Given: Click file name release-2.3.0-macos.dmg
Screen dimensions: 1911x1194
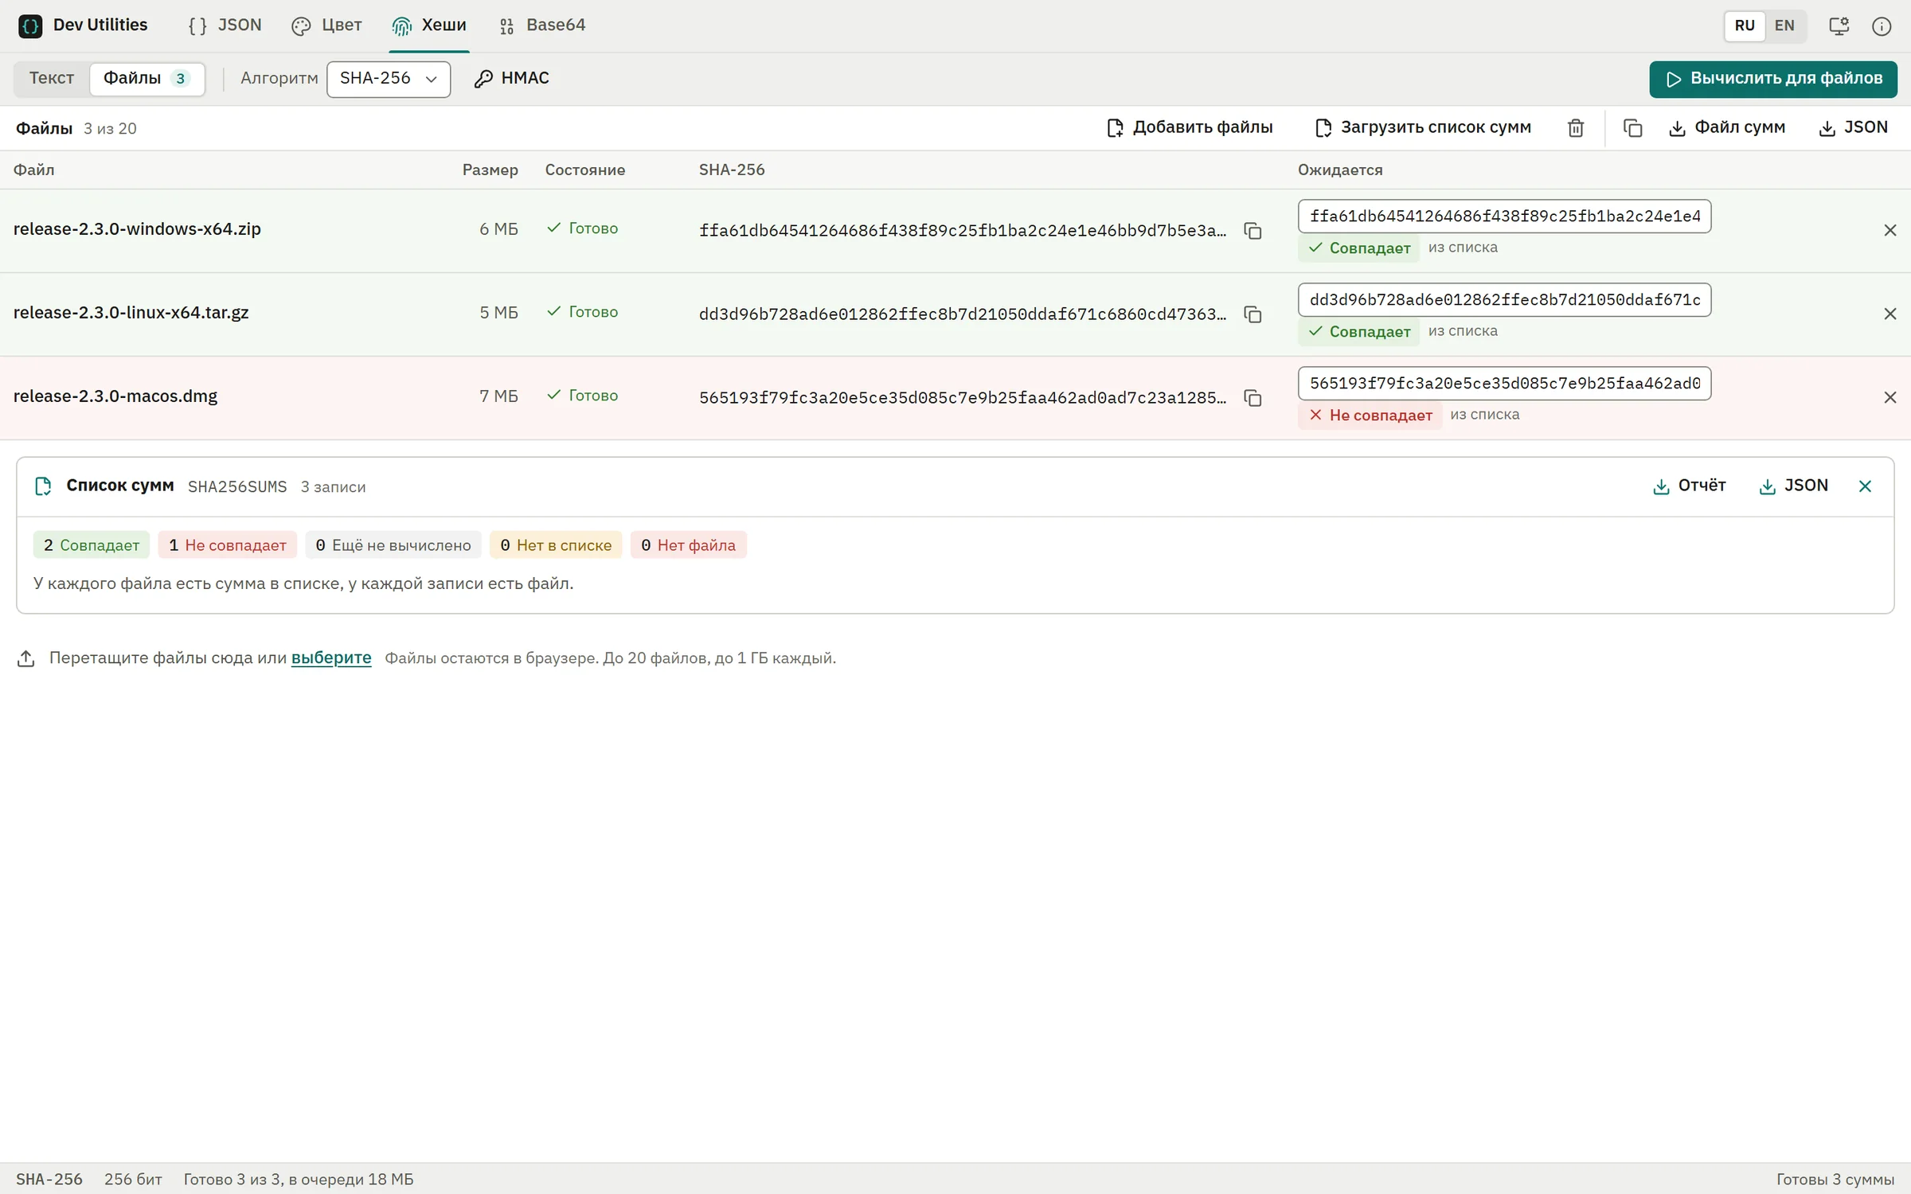Looking at the screenshot, I should point(115,396).
